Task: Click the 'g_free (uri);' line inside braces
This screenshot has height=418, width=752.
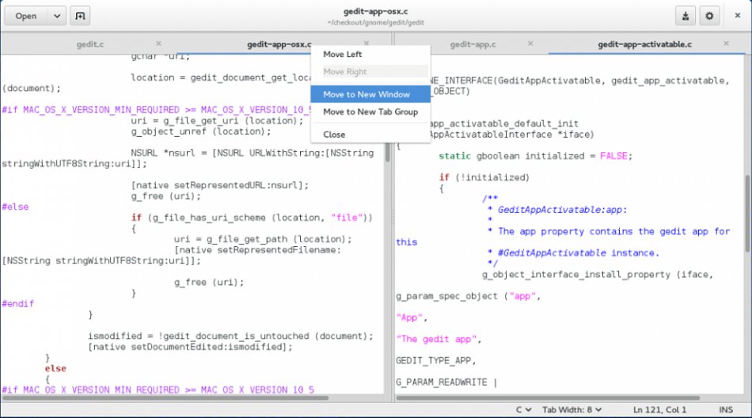Action: pos(209,282)
